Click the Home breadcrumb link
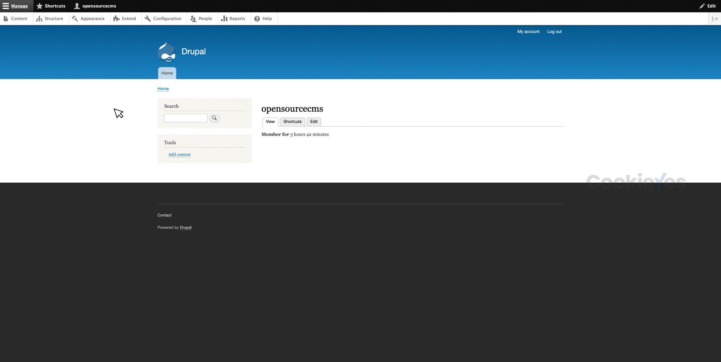 [163, 89]
